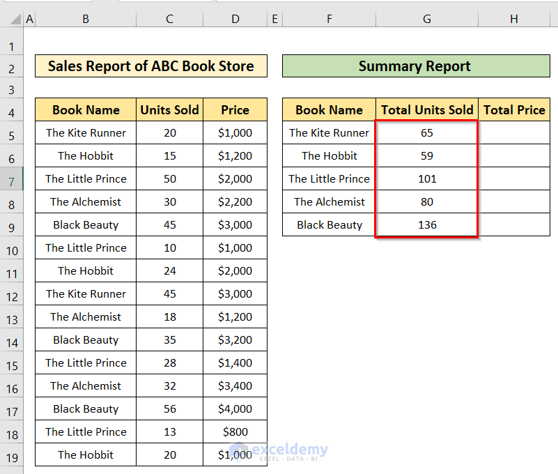This screenshot has height=474, width=558.
Task: Select column A header
Action: tap(29, 20)
